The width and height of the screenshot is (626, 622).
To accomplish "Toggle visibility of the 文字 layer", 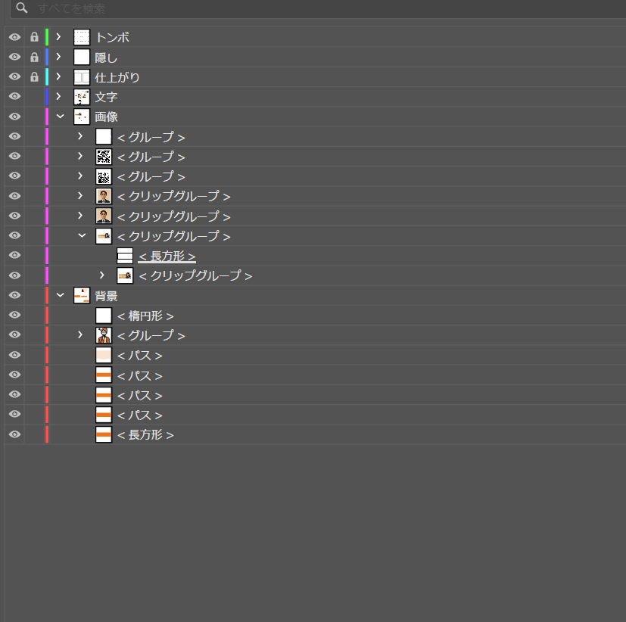I will click(x=14, y=97).
